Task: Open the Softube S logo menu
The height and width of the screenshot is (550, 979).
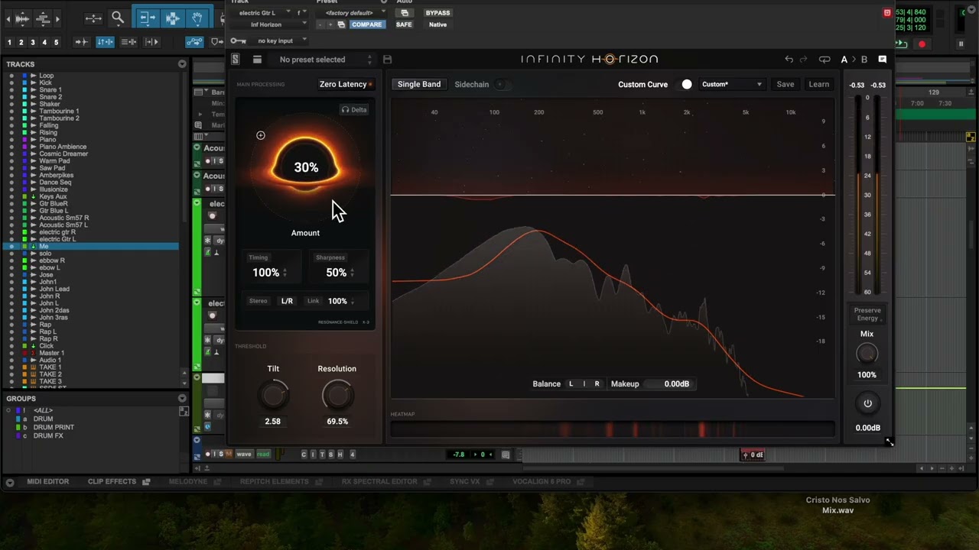Action: [236, 60]
